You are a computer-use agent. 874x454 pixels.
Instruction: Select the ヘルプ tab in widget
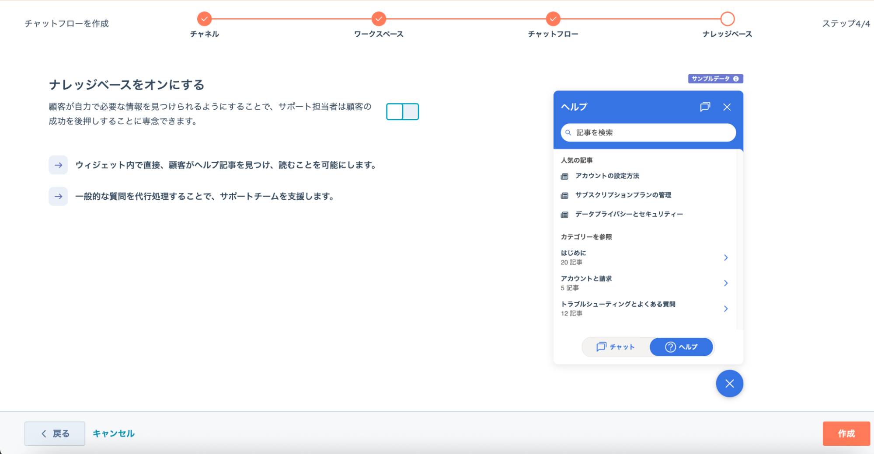pos(681,347)
